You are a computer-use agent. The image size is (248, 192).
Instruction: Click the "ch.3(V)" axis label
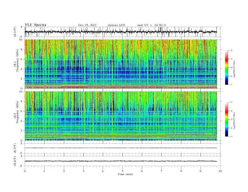tap(15, 148)
